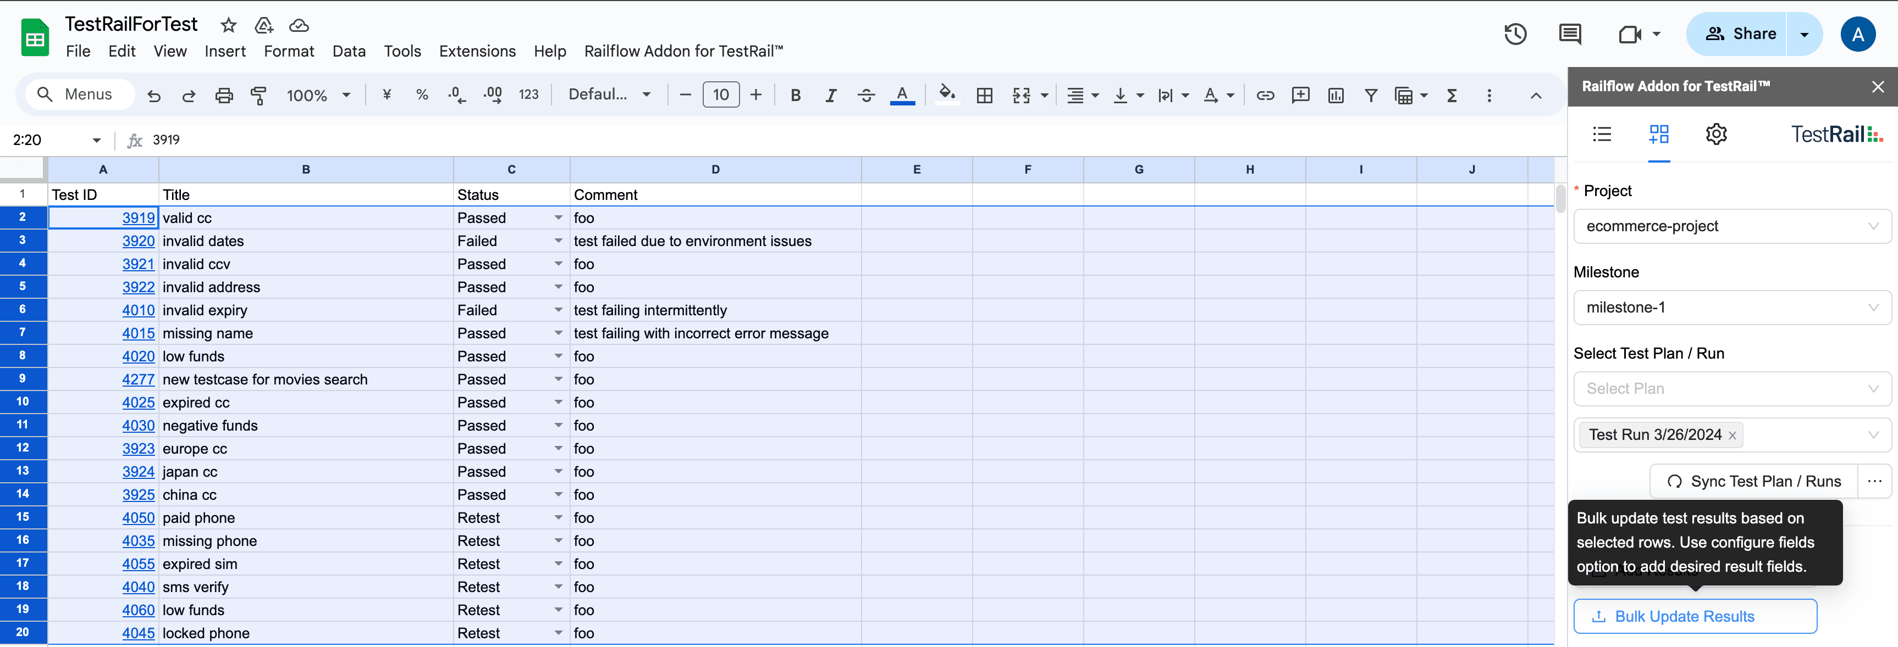The height and width of the screenshot is (647, 1898).
Task: Open the Extensions menu
Action: point(477,51)
